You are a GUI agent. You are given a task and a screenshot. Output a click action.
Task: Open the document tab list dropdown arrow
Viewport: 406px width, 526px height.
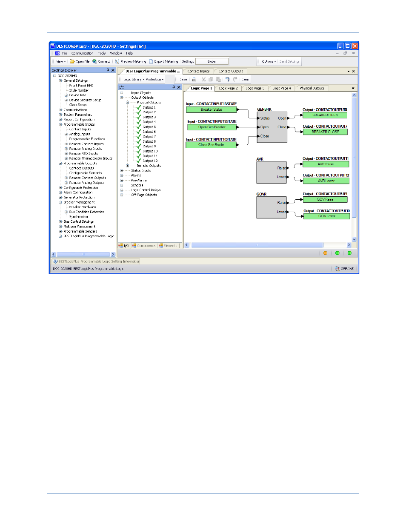coord(349,71)
